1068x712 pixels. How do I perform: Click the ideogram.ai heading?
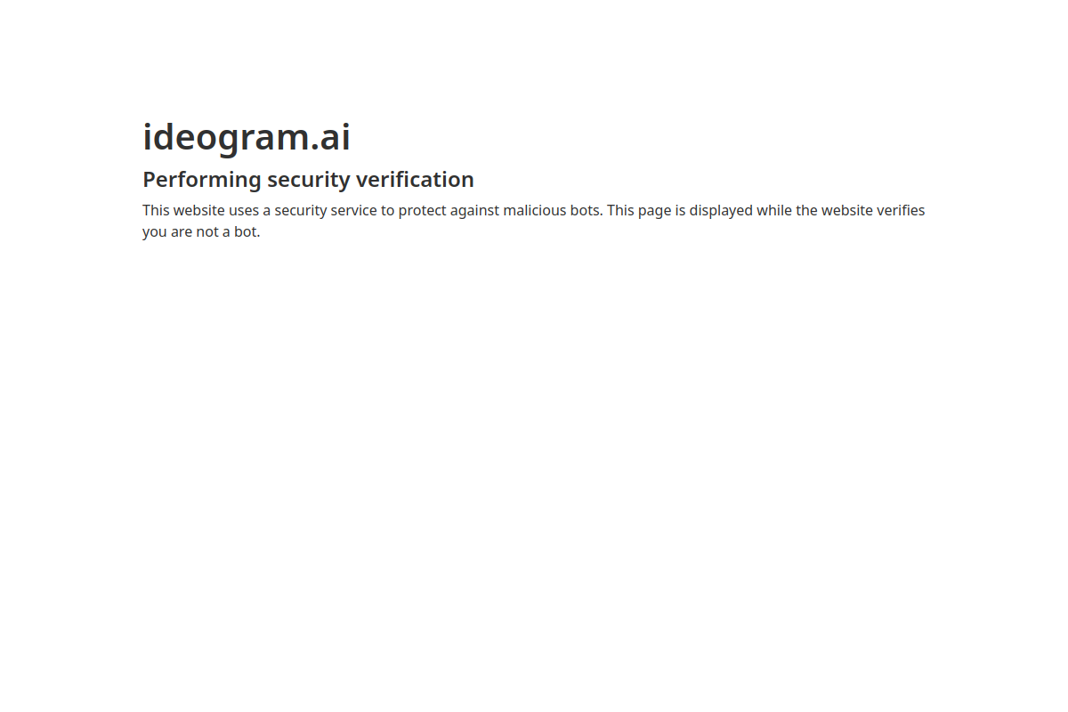tap(247, 138)
